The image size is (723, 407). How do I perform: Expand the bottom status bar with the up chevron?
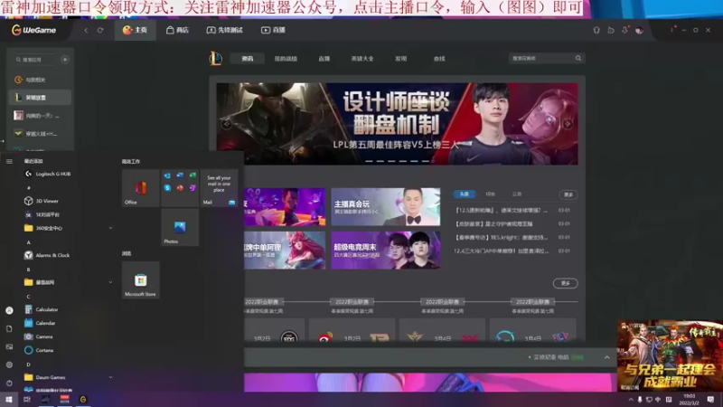(606, 357)
